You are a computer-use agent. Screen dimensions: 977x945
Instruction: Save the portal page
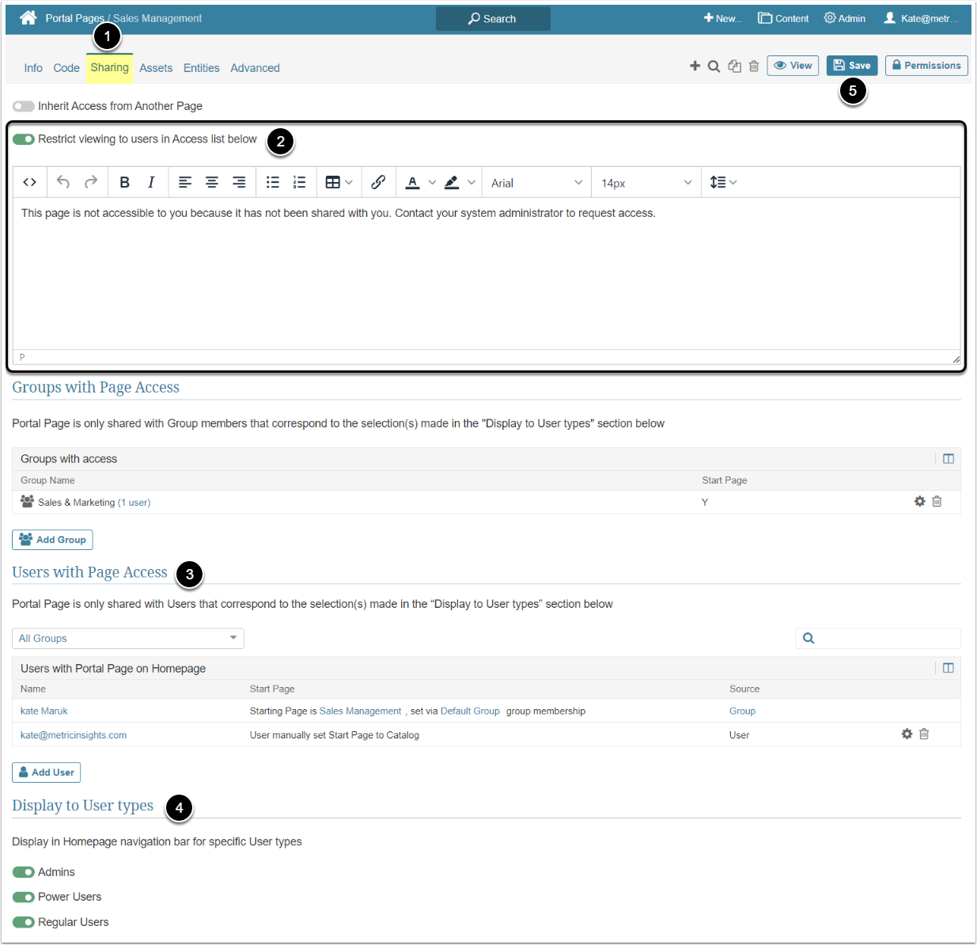point(852,66)
